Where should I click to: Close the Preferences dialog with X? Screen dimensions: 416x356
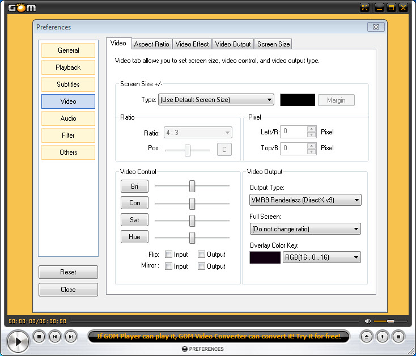376,27
